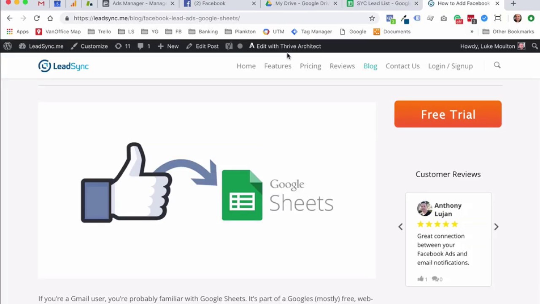Screen dimensions: 540x304
Task: Bookmark this page with the star
Action: [372, 18]
